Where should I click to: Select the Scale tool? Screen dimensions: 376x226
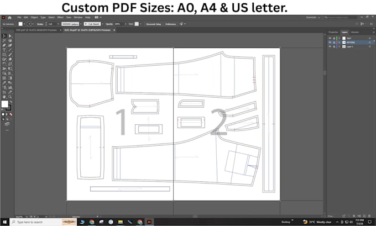[10, 64]
